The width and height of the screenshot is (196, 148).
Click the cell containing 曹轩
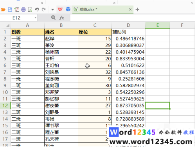61,59
